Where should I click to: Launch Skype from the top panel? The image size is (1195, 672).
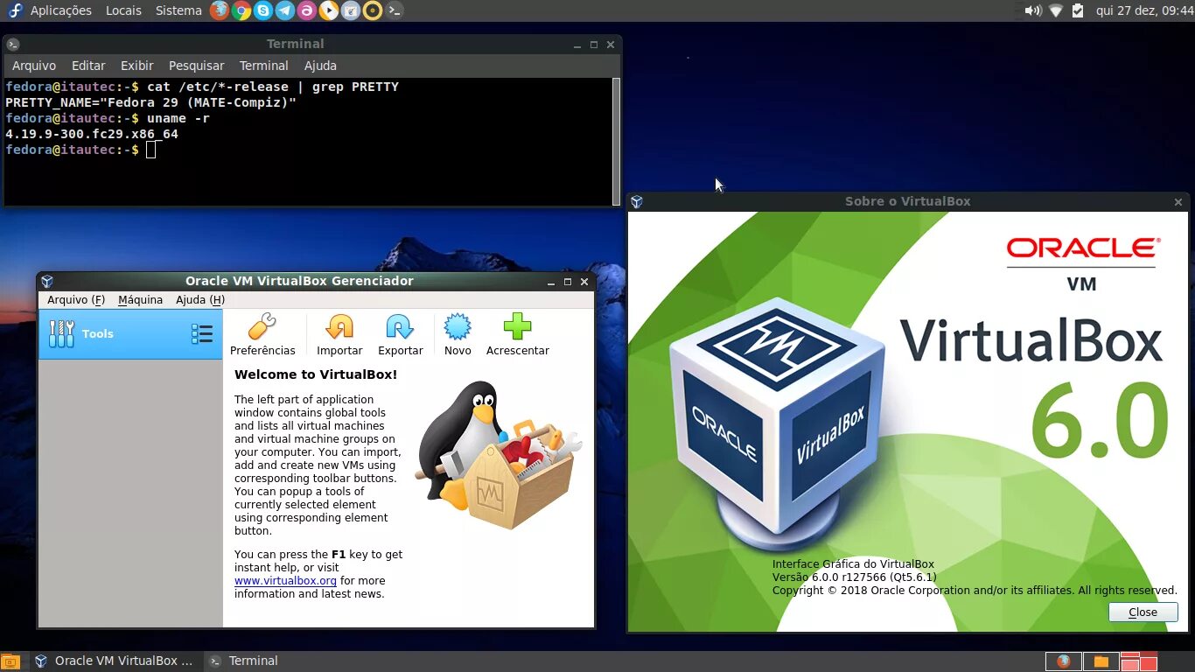point(263,10)
